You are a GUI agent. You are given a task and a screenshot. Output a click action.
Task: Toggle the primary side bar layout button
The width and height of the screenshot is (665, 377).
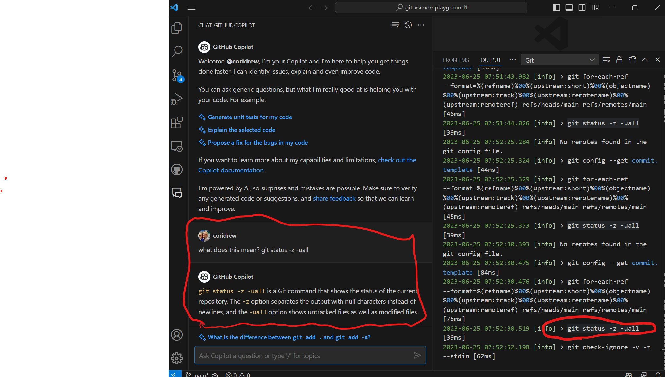pyautogui.click(x=556, y=8)
